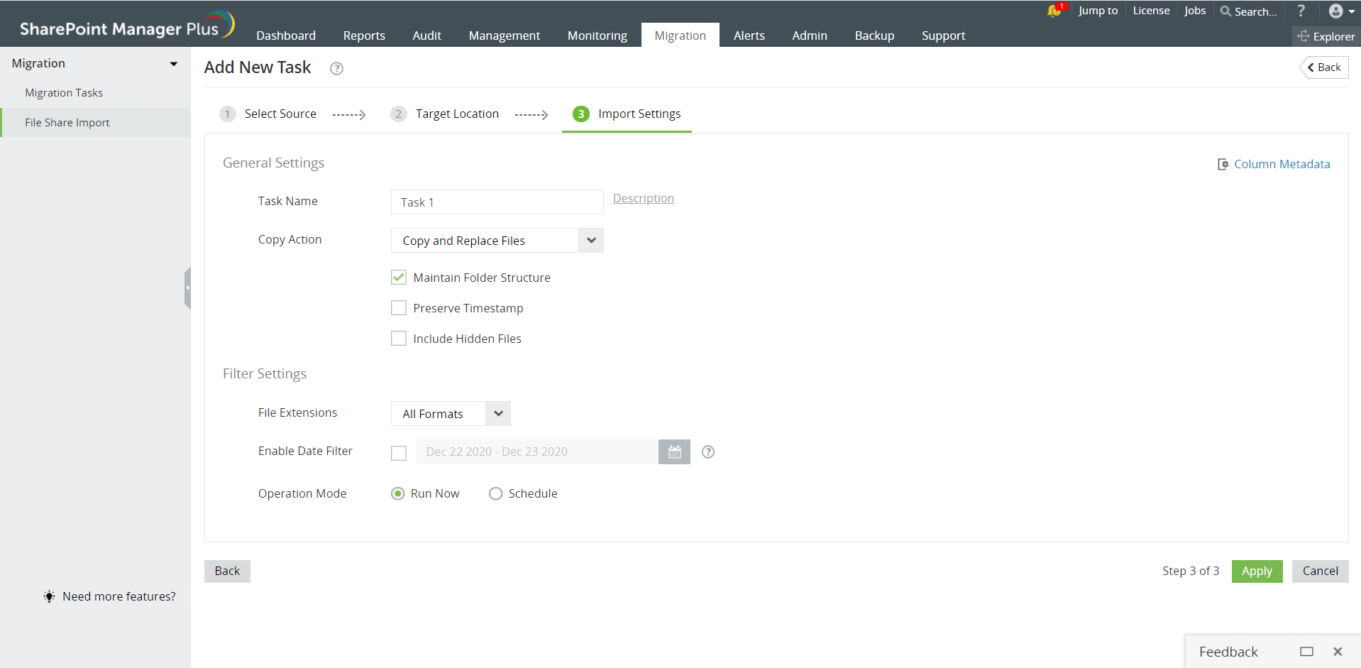Click the Search magnifier in the header
The height and width of the screenshot is (668, 1361).
[x=1225, y=11]
